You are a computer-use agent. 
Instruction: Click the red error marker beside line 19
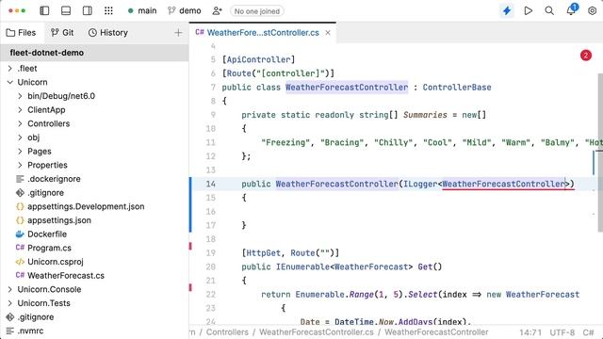(190, 246)
